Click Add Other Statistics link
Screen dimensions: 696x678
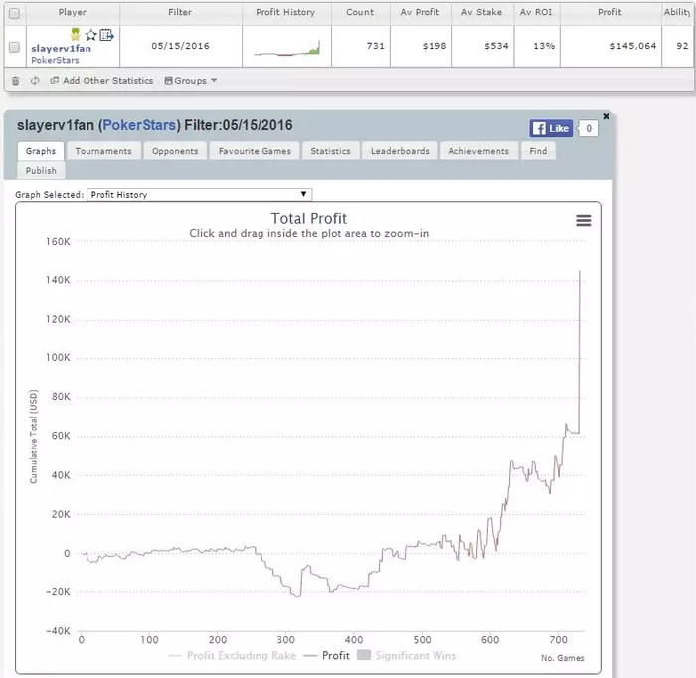click(x=101, y=81)
